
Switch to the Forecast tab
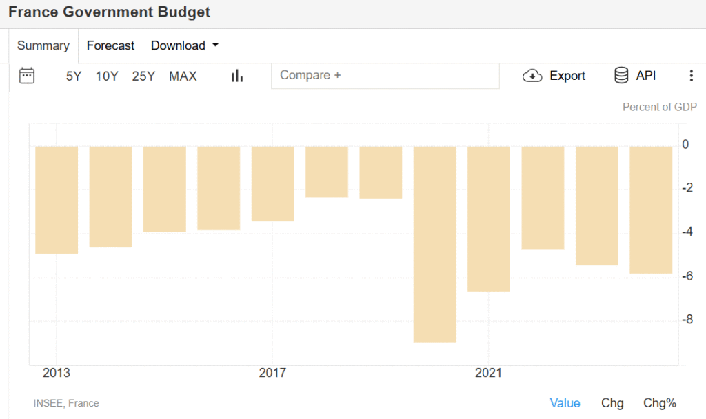click(110, 45)
